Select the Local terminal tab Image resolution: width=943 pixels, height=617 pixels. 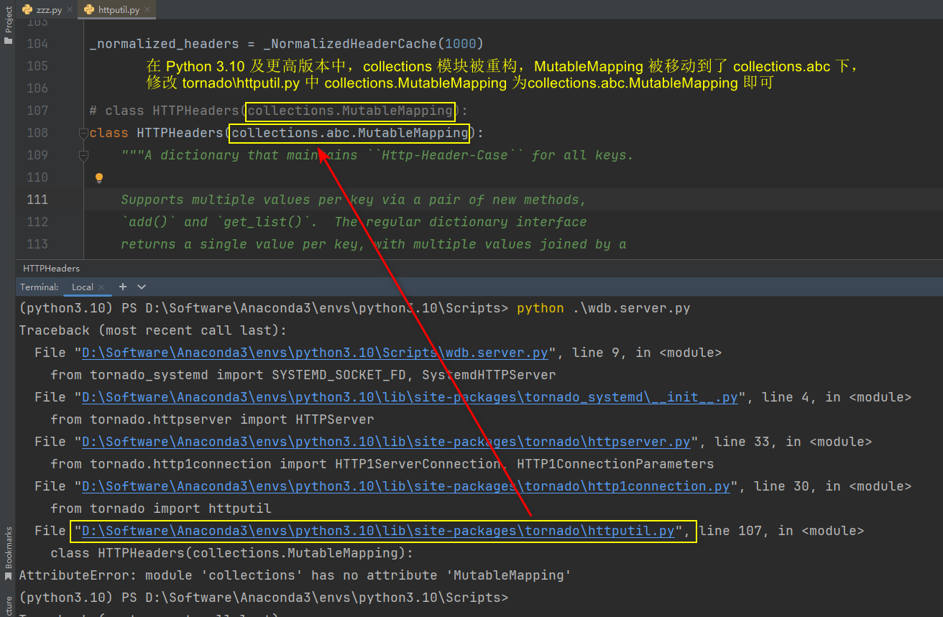82,287
